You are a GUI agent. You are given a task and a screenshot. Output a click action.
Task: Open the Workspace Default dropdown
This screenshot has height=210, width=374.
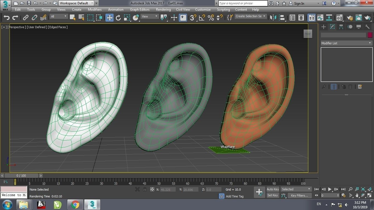click(x=76, y=3)
